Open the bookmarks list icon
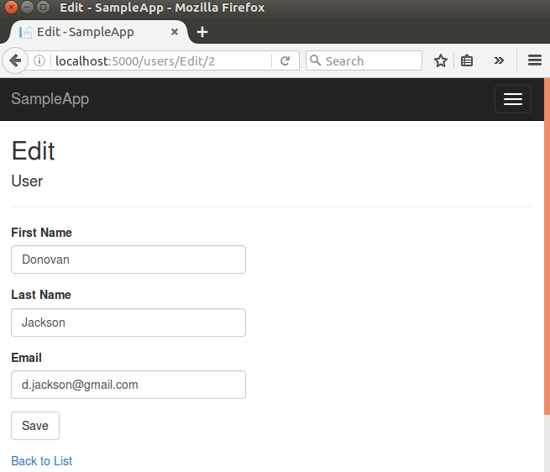Screen dimensions: 550x472 point(468,60)
